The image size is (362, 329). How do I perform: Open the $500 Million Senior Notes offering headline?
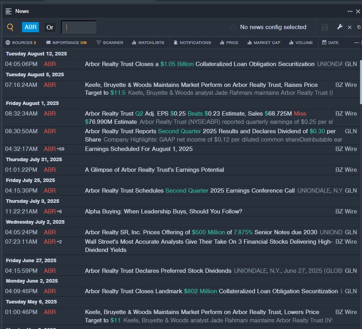click(x=201, y=232)
